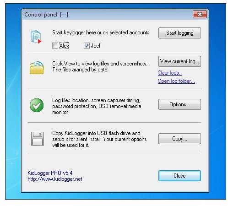This screenshot has height=206, width=228.
Task: Visit the kidlogger.net website link
Action: click(x=55, y=179)
